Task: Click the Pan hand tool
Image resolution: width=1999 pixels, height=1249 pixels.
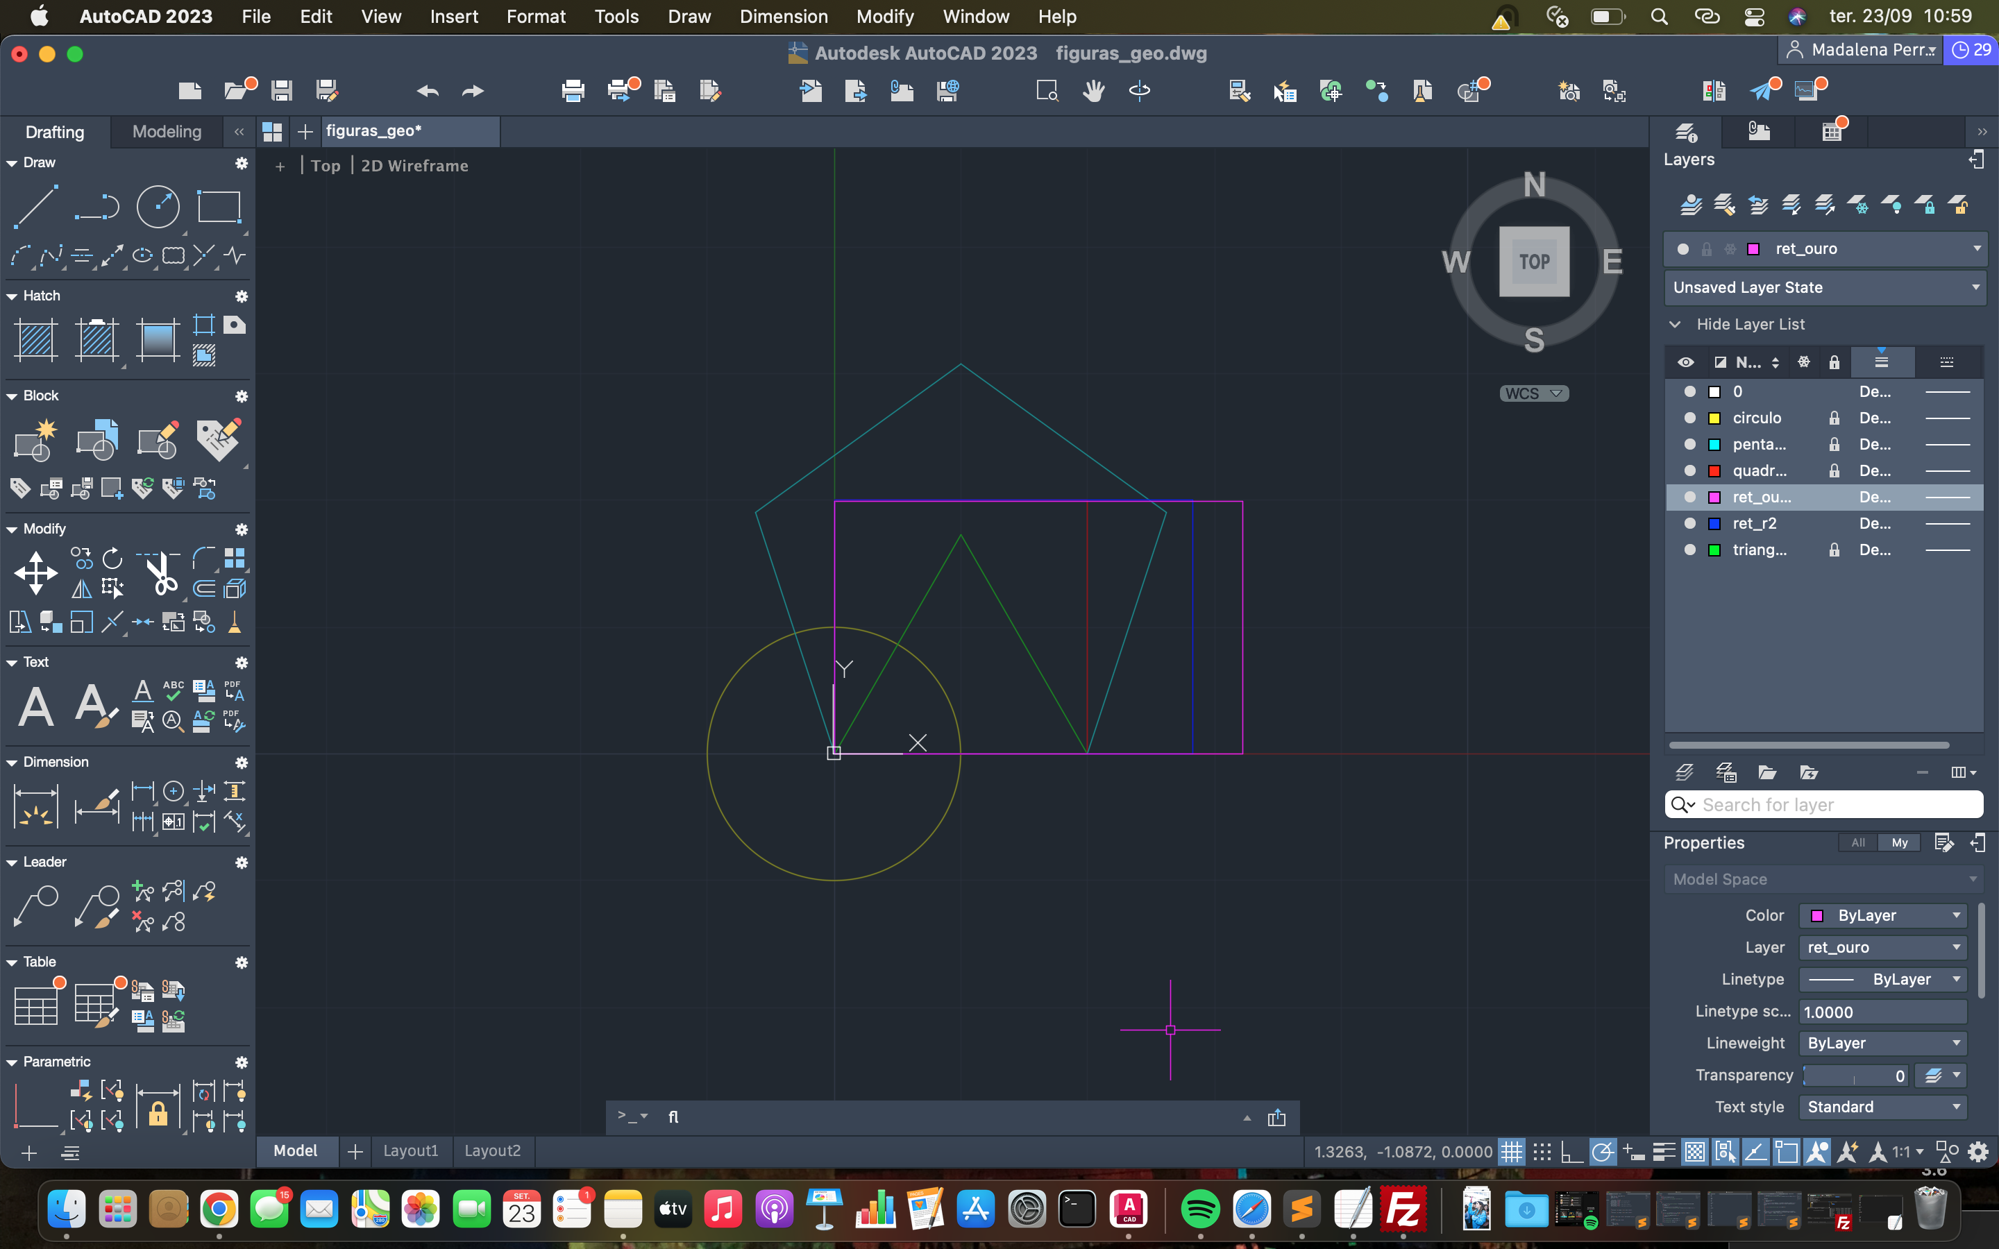Action: (x=1094, y=91)
